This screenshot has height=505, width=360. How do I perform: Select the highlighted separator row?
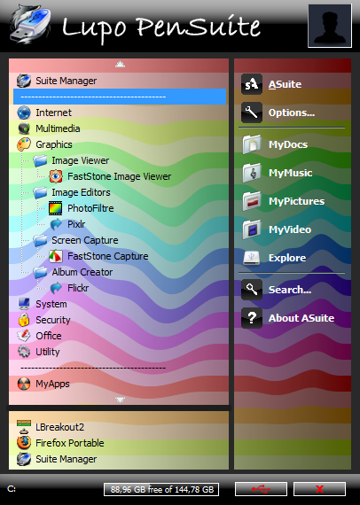tap(120, 97)
